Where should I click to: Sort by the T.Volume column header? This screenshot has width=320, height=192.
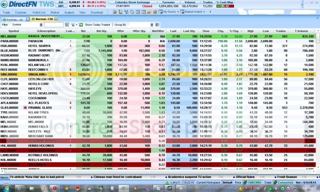pos(302,31)
